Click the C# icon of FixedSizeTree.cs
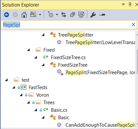The image size is (138, 129). click(x=46, y=57)
